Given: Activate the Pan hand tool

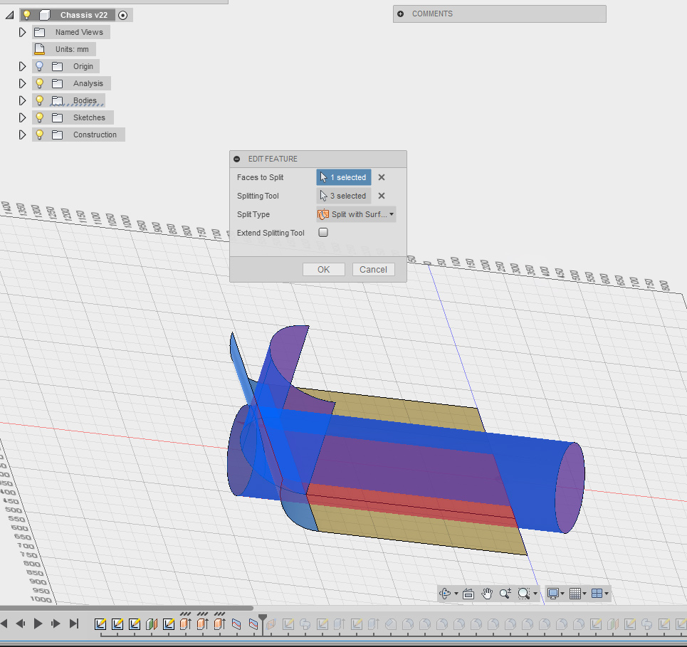Looking at the screenshot, I should [x=487, y=593].
